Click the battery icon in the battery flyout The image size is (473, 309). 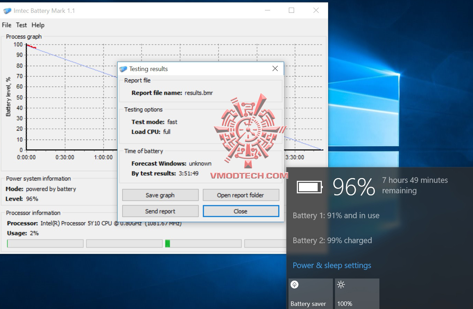pyautogui.click(x=310, y=187)
